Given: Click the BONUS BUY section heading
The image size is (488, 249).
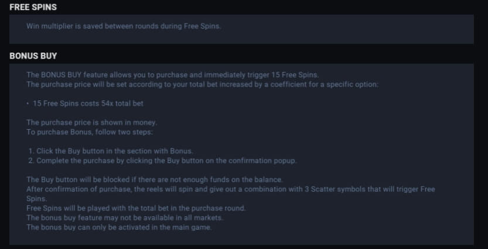Looking at the screenshot, I should tap(33, 56).
